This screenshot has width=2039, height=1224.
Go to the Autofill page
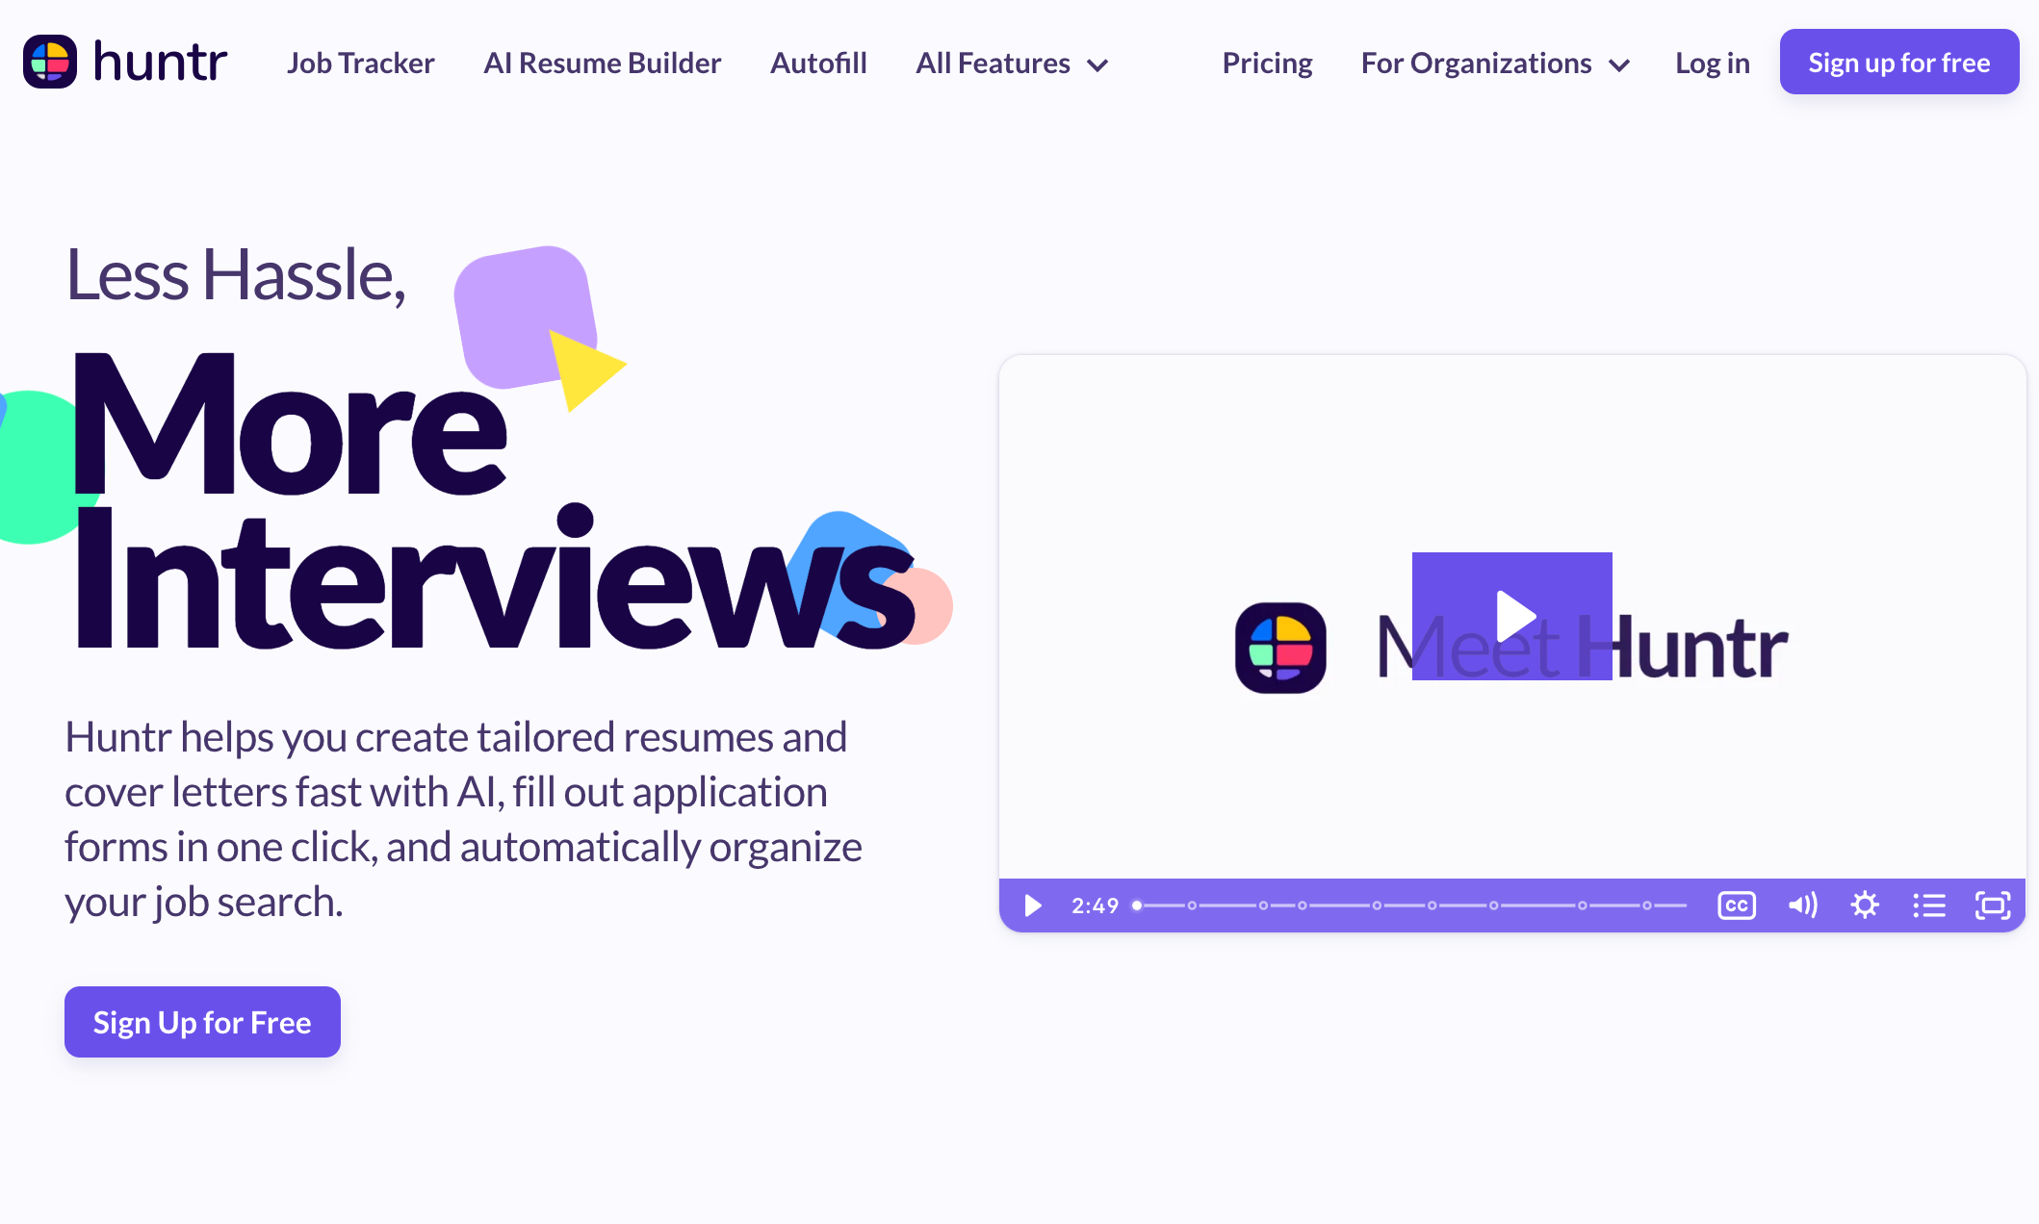click(818, 63)
